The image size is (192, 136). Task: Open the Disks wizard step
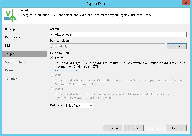pyautogui.click(x=9, y=46)
